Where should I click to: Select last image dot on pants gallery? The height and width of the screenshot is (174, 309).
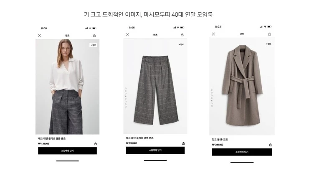coord(126,107)
